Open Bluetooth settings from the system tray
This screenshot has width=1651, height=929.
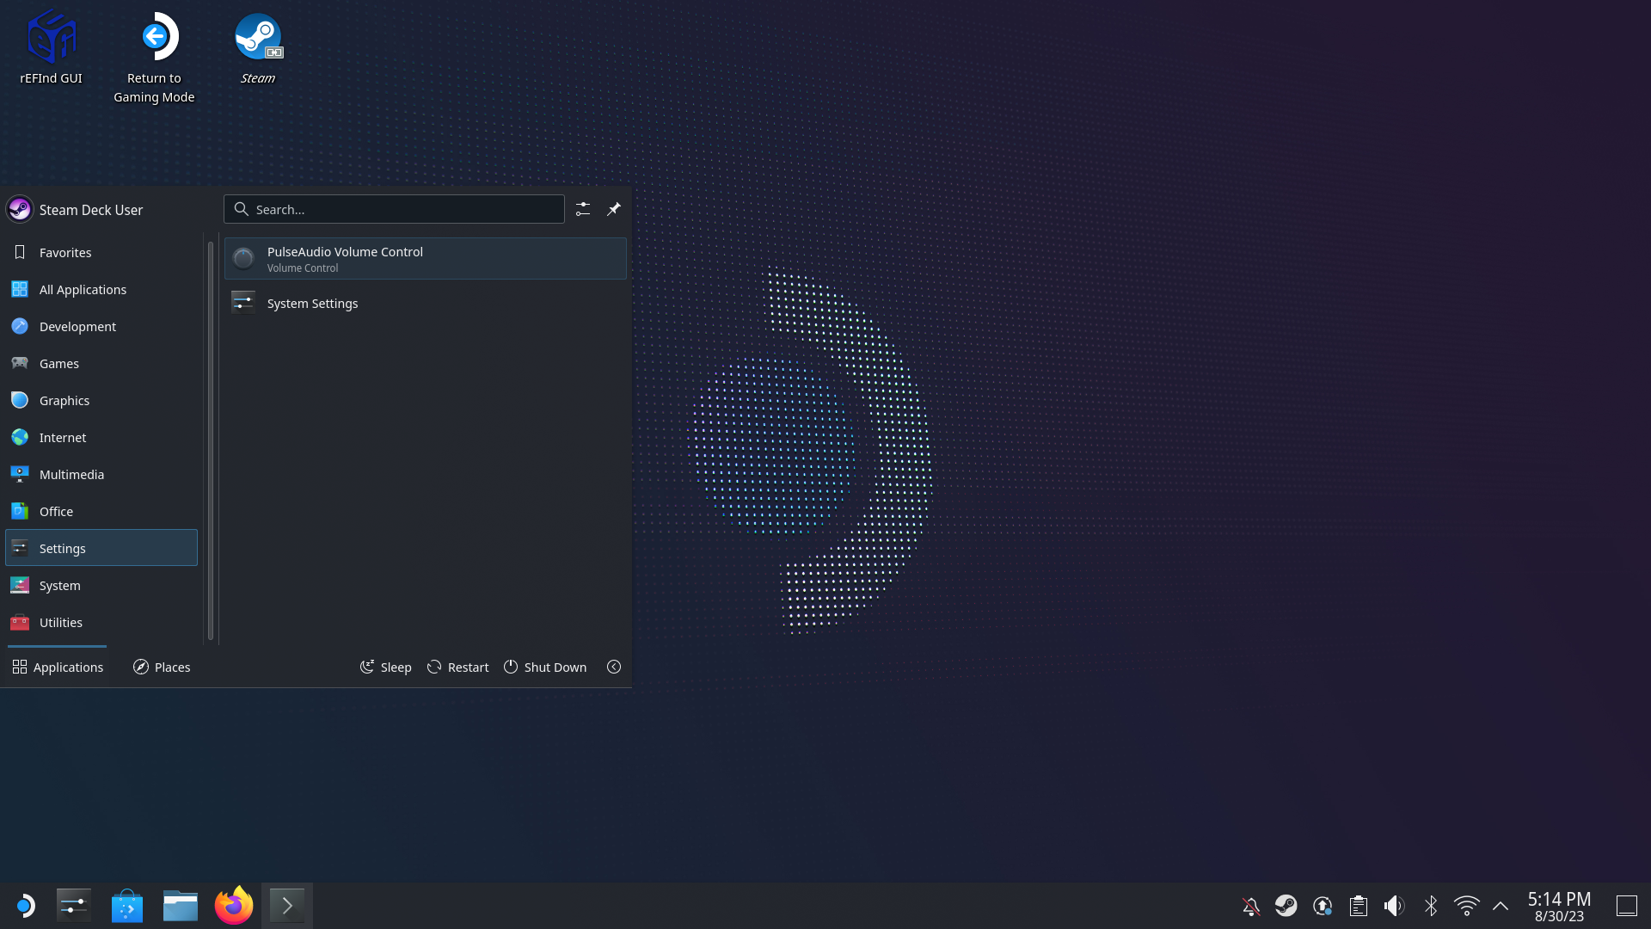pyautogui.click(x=1430, y=905)
